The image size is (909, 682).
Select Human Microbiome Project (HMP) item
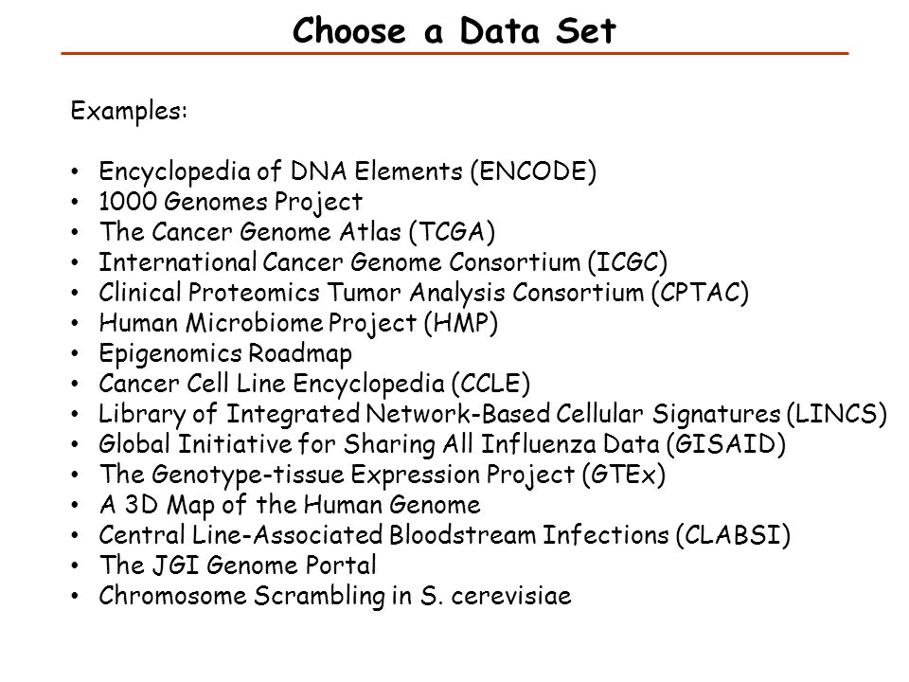(298, 324)
